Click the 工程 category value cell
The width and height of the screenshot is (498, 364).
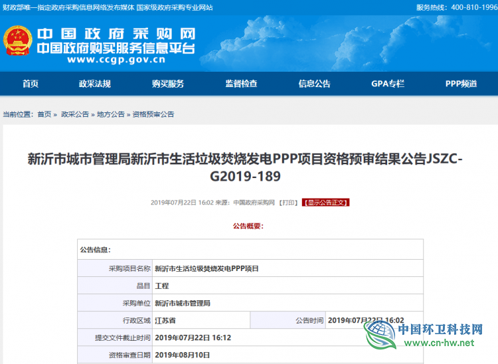[288, 286]
